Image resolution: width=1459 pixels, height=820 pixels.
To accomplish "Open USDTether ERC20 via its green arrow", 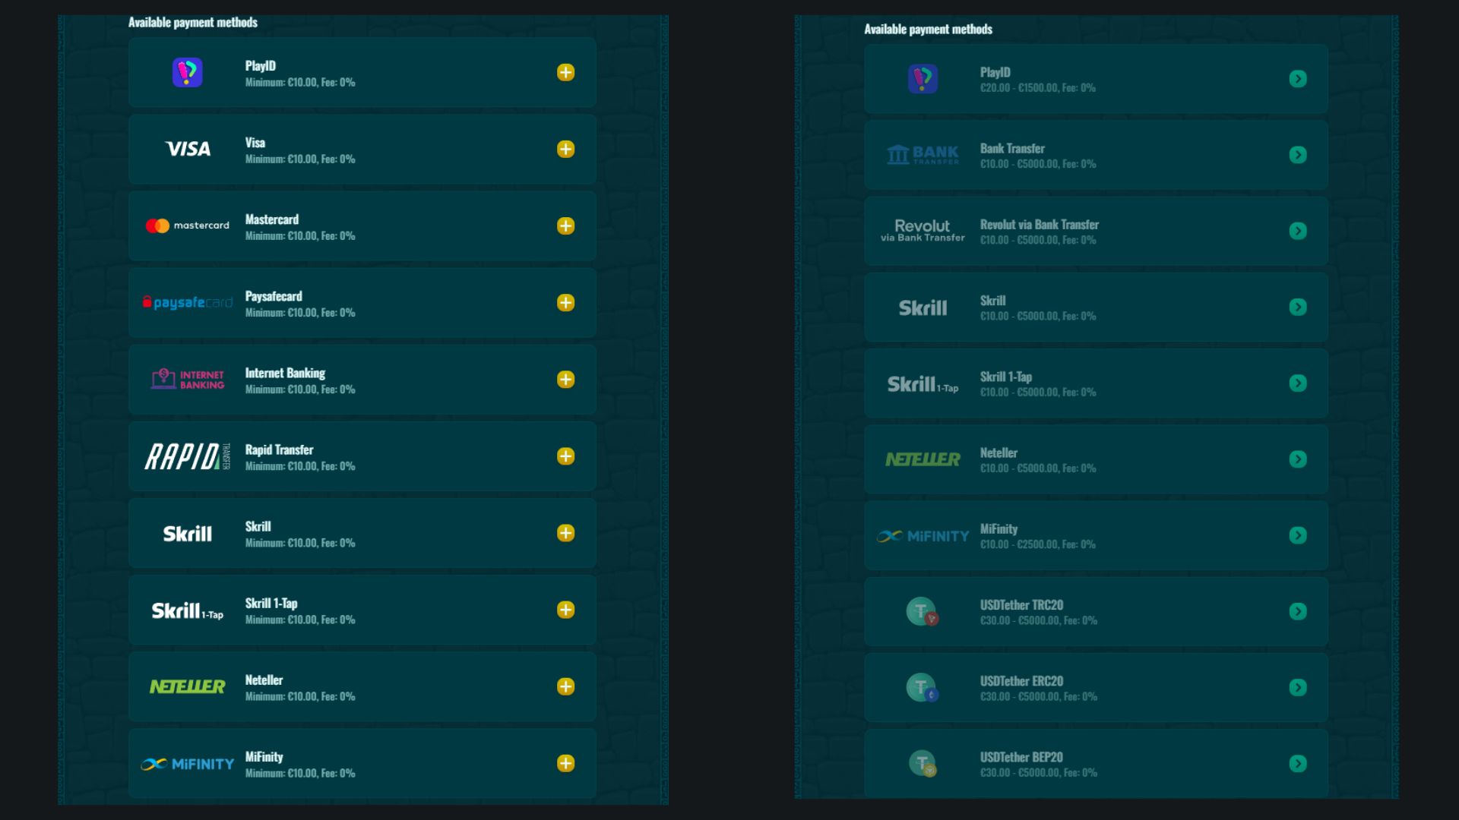I will 1298,687.
